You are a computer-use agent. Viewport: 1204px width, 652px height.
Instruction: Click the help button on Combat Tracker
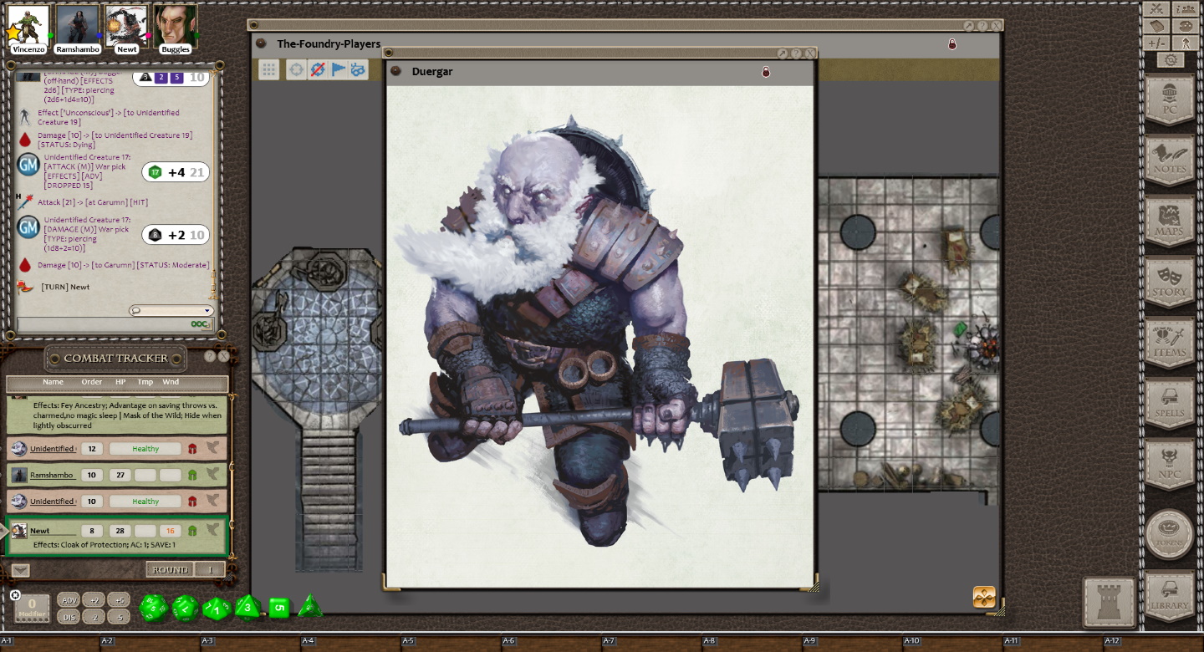(x=210, y=357)
